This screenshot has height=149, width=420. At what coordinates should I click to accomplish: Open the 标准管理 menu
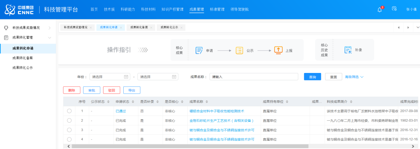(217, 9)
